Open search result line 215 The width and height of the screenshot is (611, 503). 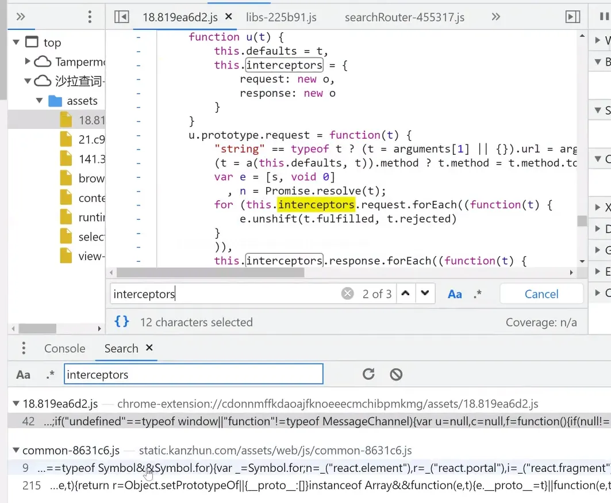309,485
